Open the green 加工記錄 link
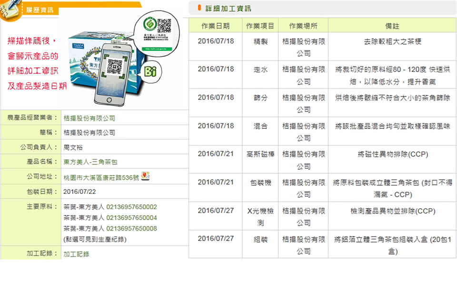457x287 pixels. 76,254
